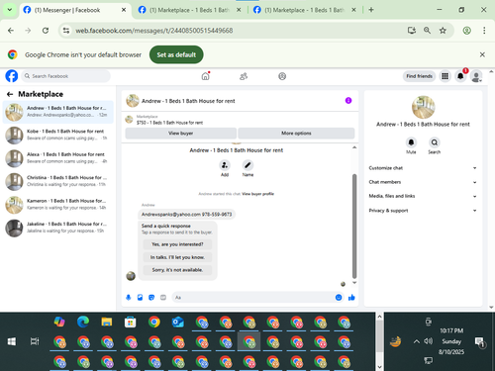Open the Kobe conversation in list

pos(58,135)
